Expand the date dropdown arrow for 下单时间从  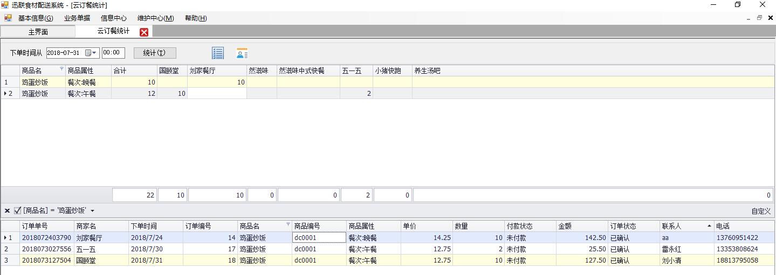coord(94,53)
